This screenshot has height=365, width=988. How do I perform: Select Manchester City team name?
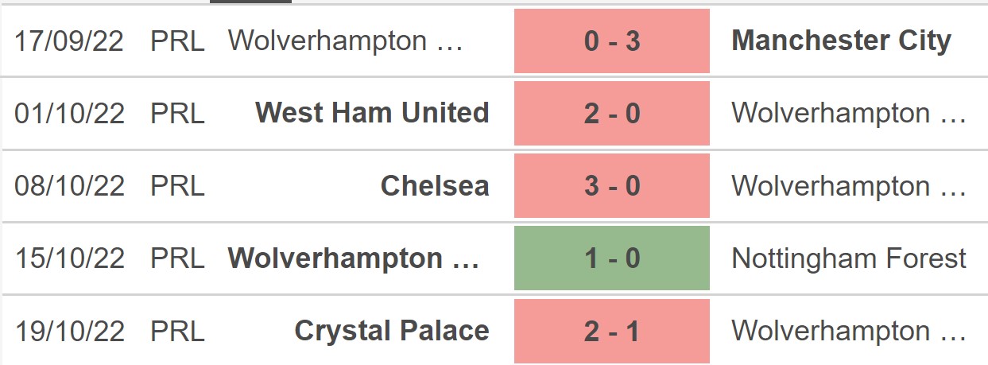[841, 41]
